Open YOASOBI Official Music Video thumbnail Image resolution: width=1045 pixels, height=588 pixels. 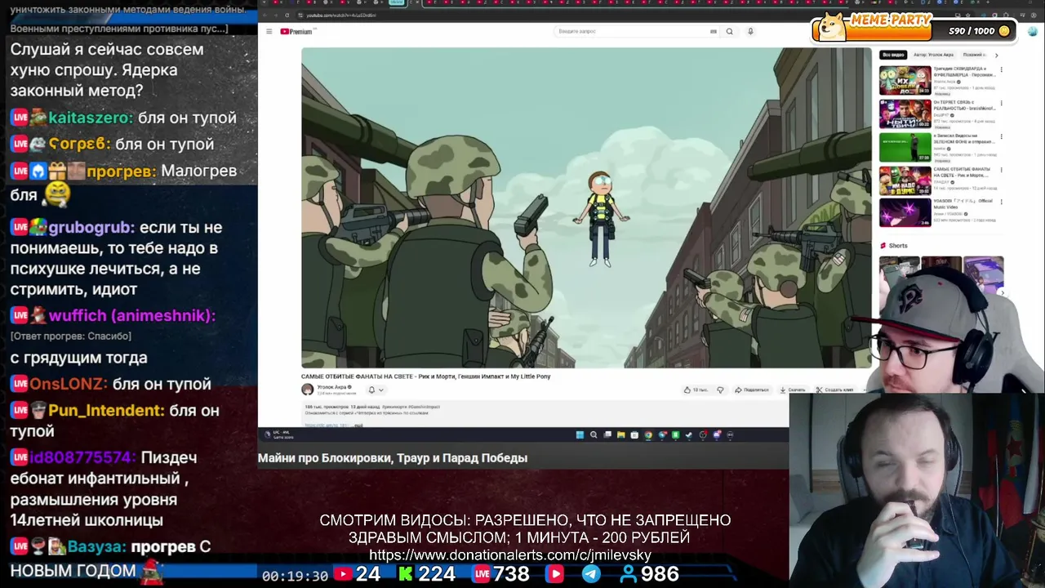[905, 212]
